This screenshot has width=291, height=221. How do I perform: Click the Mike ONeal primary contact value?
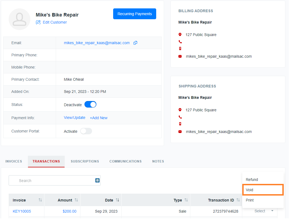[x=74, y=79]
